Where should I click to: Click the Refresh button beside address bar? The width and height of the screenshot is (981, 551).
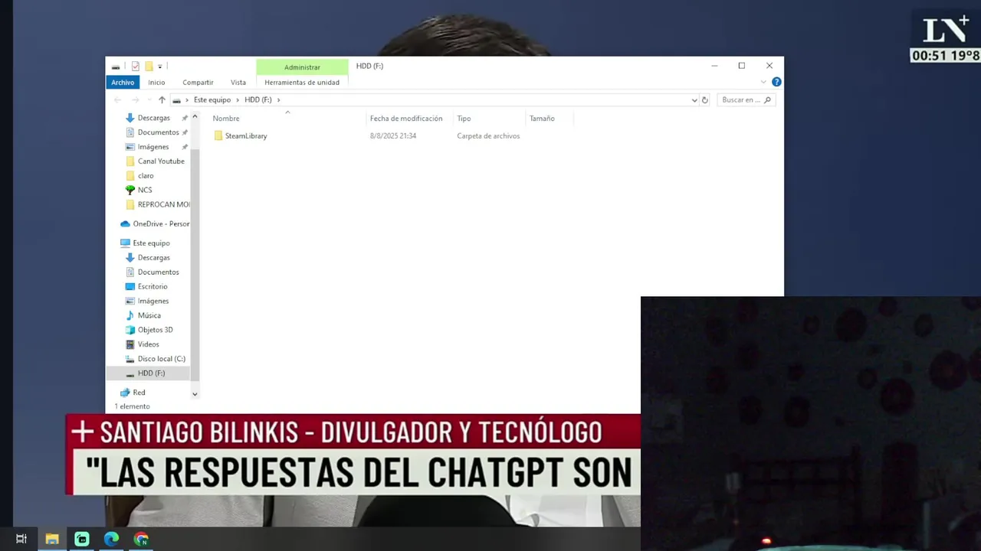pyautogui.click(x=705, y=100)
